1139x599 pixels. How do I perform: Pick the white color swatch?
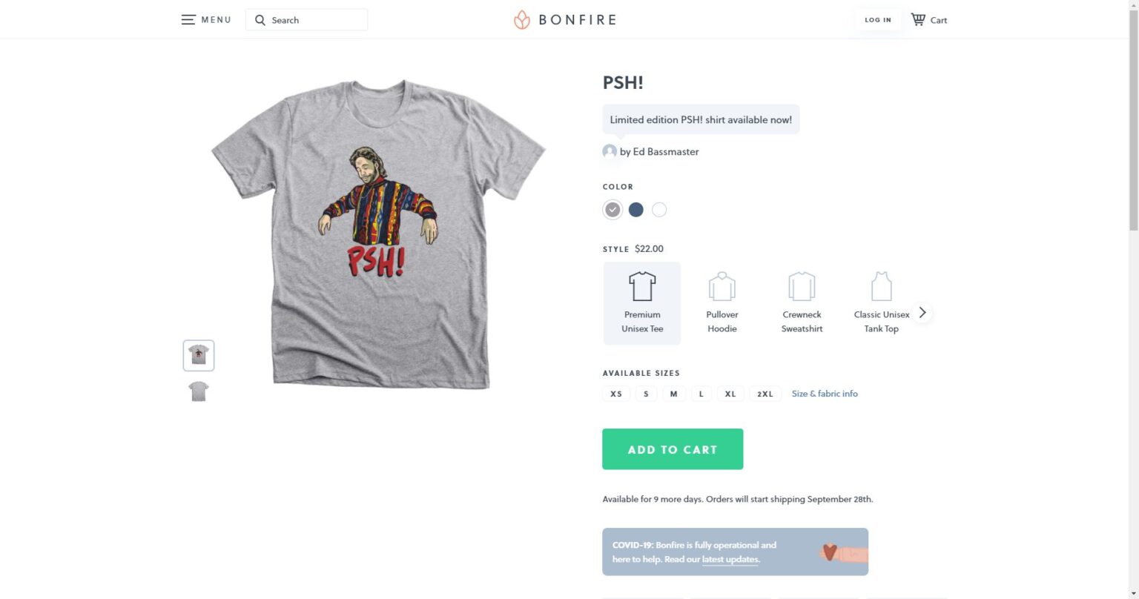click(658, 210)
